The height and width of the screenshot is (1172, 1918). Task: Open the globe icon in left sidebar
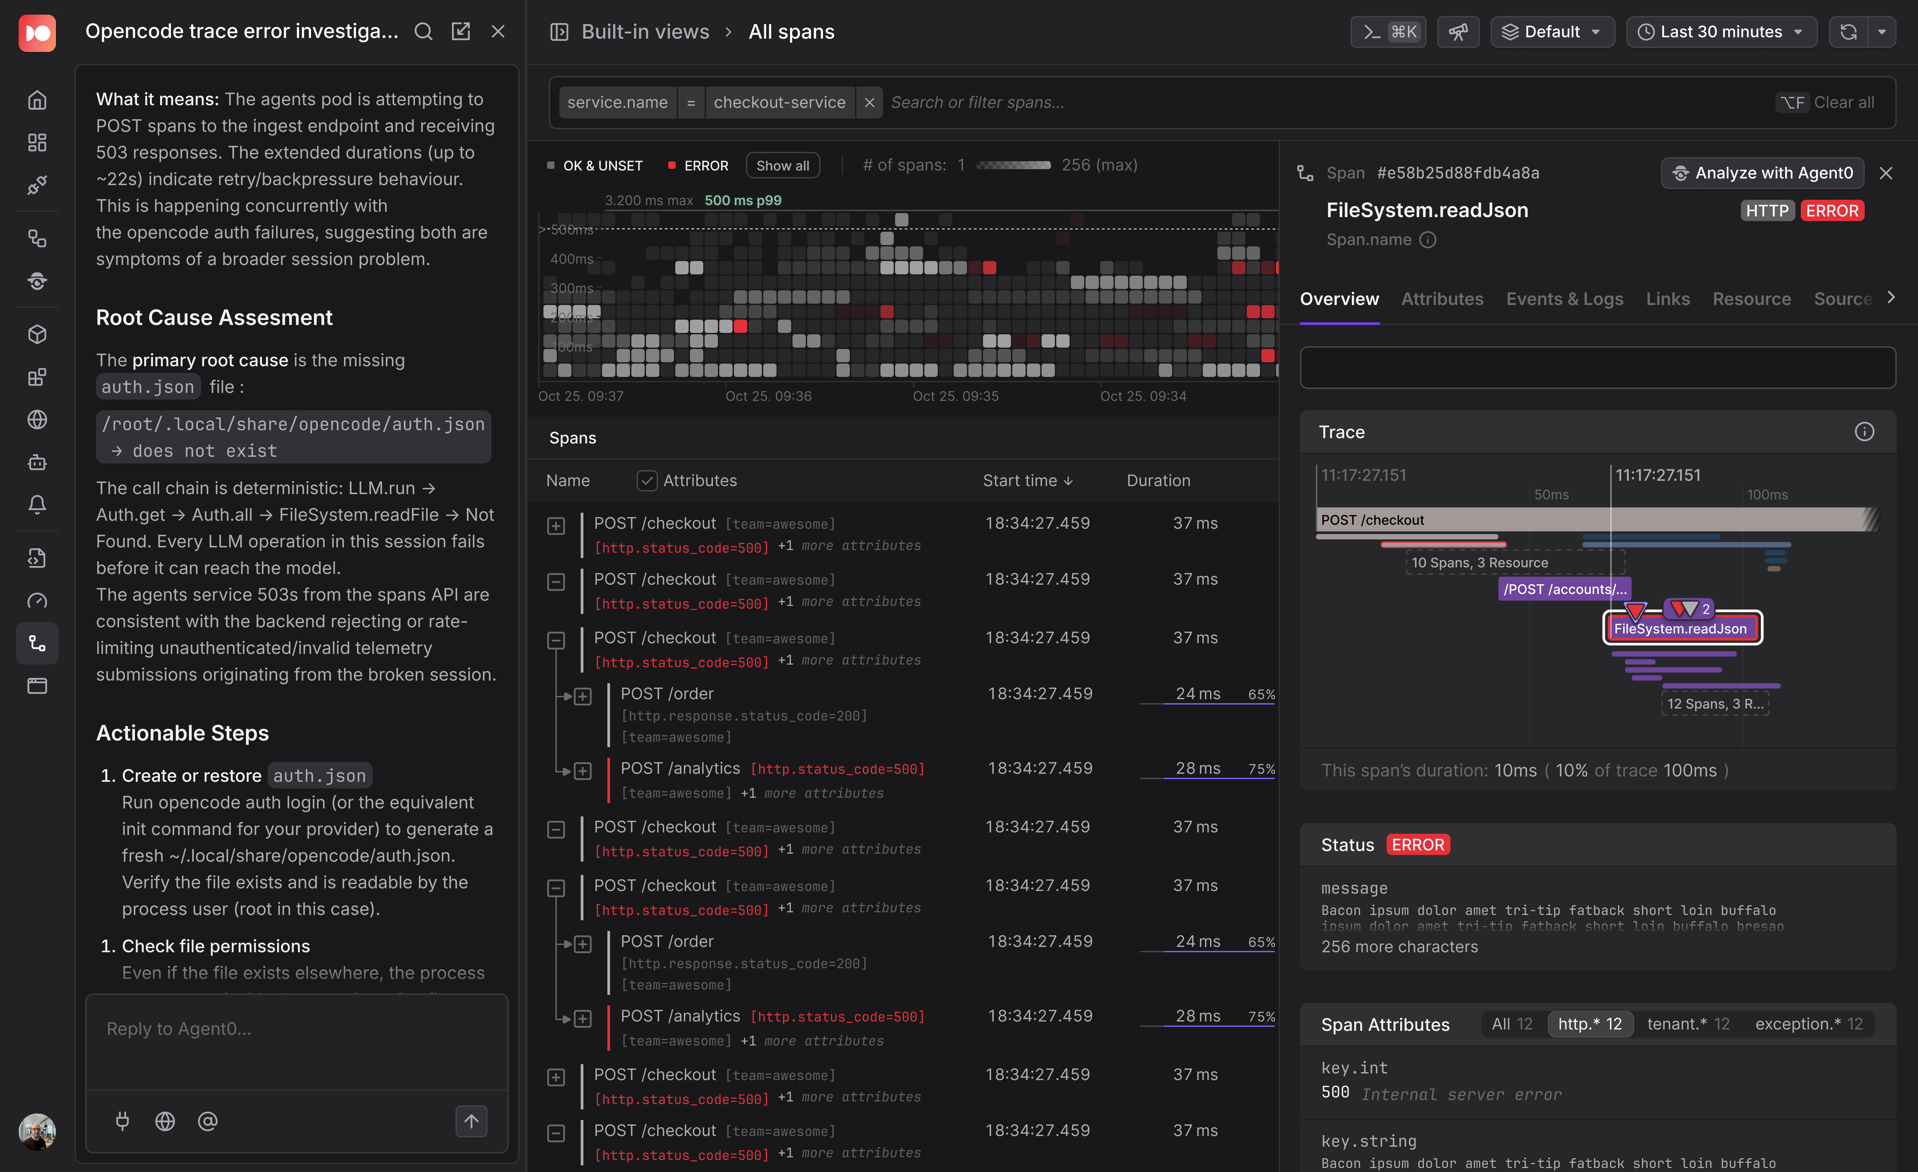click(37, 420)
